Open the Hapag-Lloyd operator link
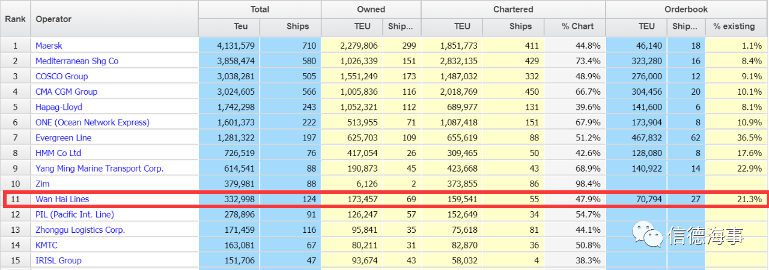This screenshot has width=769, height=270. click(59, 107)
